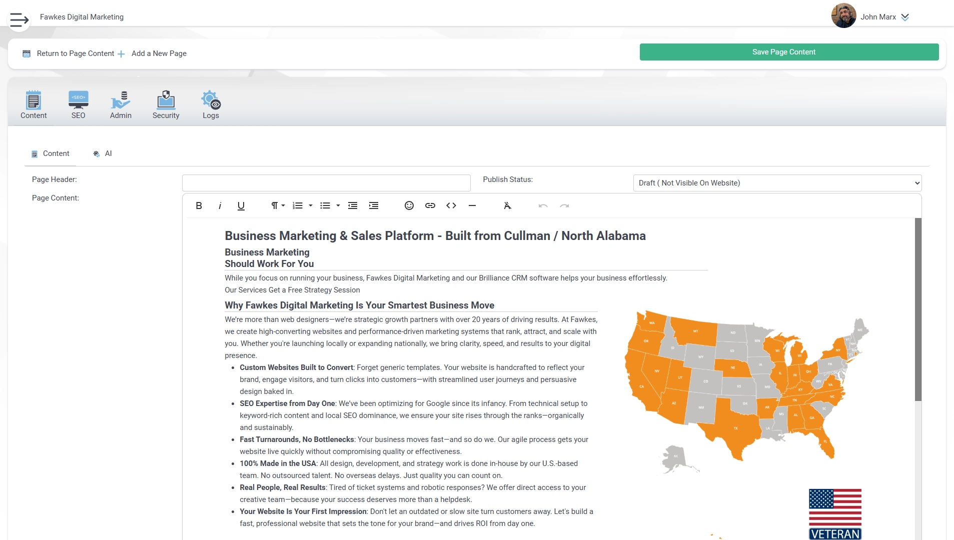Click 'Our Services Get a Free Strategy Session'

click(292, 290)
